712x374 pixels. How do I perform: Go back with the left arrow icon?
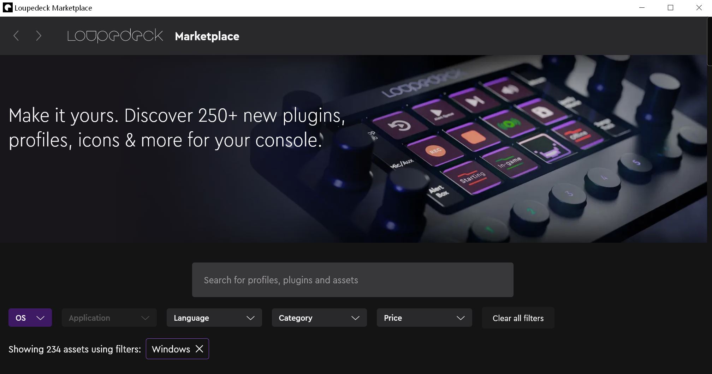click(16, 36)
